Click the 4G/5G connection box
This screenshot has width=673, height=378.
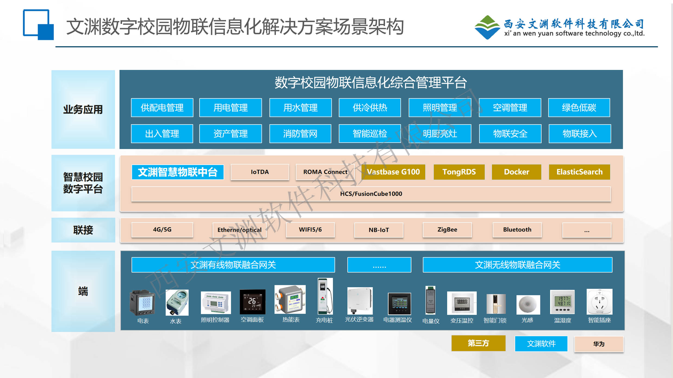point(162,230)
